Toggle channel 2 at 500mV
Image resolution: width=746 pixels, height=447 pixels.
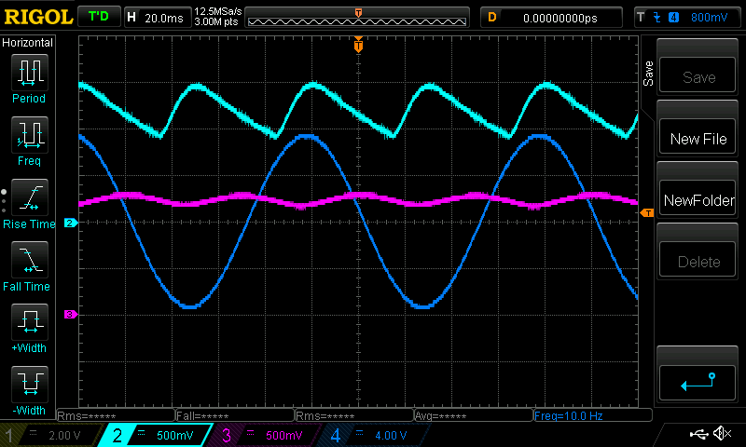click(x=153, y=435)
